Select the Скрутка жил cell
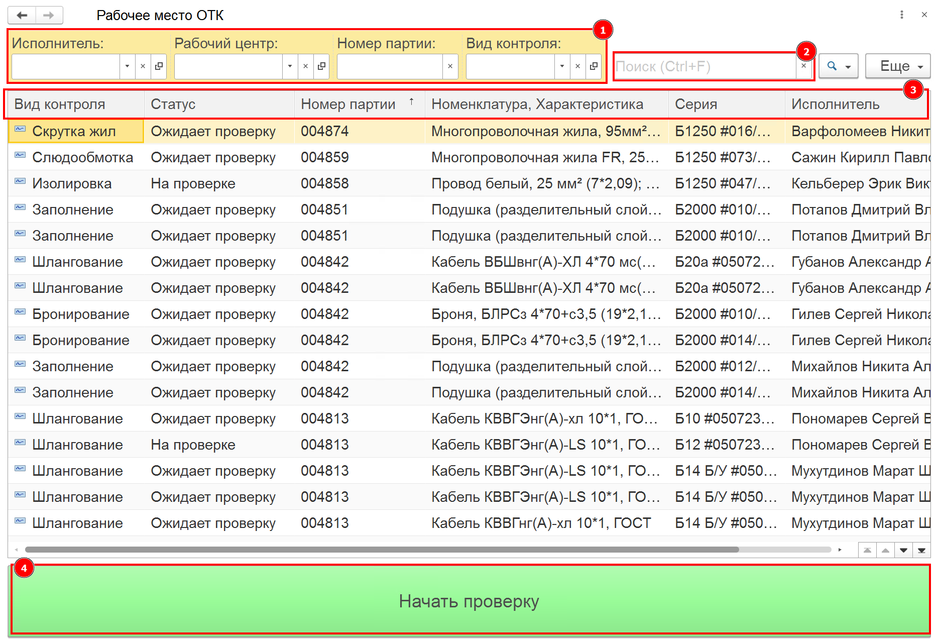Viewport: 937px width, 639px height. 76,132
